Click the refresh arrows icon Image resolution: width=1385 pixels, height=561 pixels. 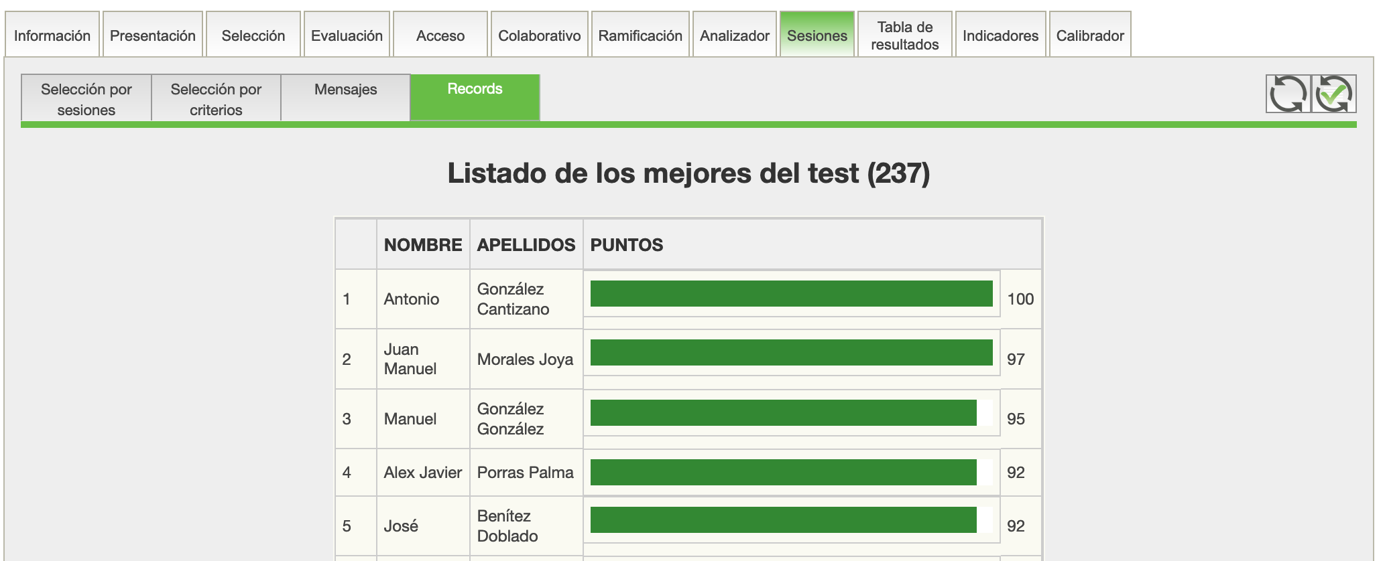(x=1288, y=94)
